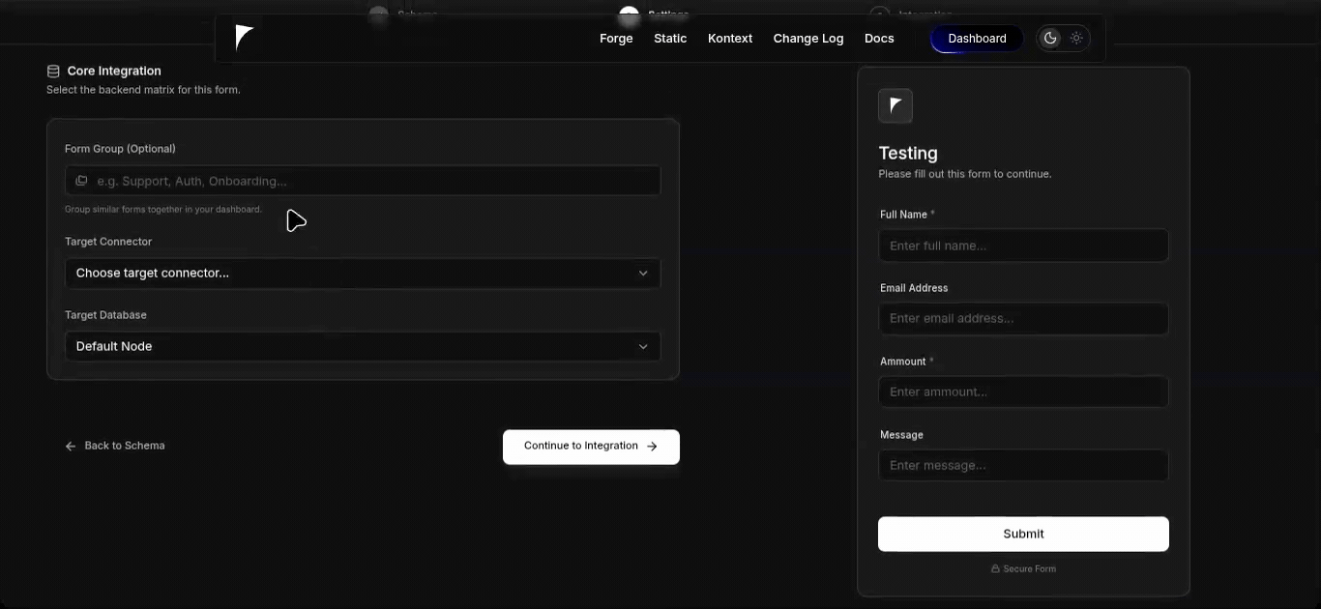This screenshot has width=1321, height=609.
Task: Open the Static nav item
Action: pyautogui.click(x=670, y=39)
